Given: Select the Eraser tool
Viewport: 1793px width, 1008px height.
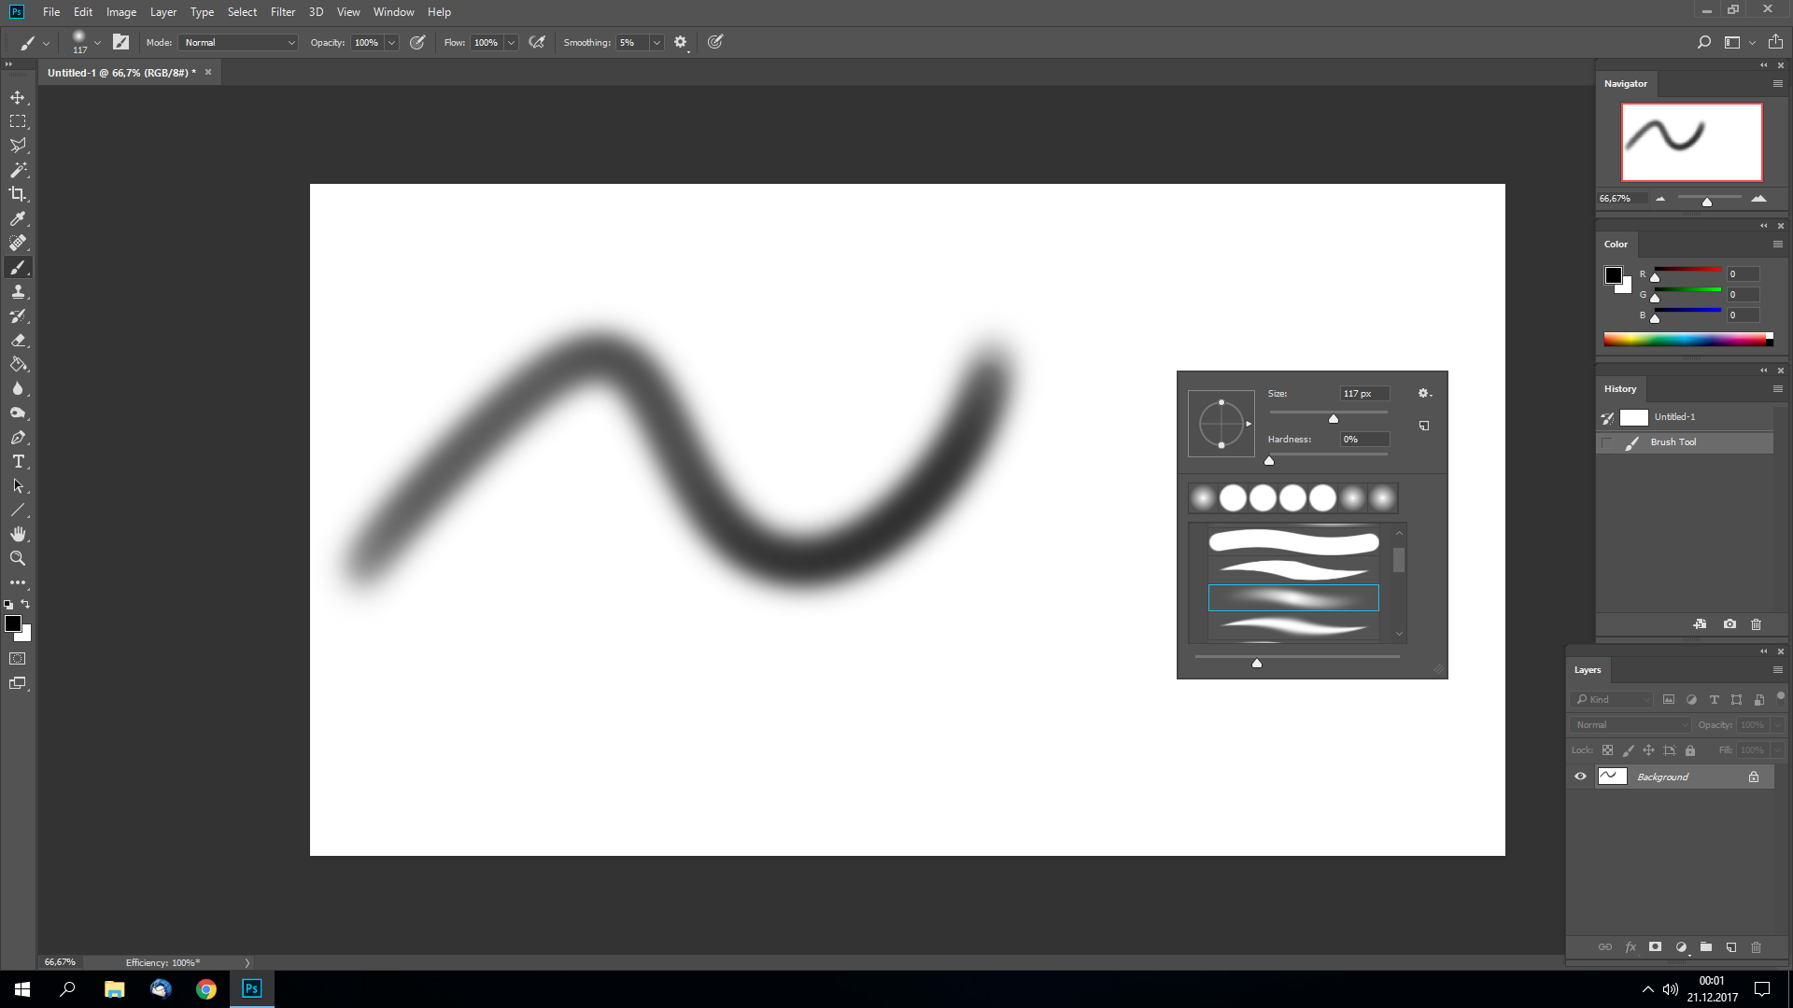Looking at the screenshot, I should pos(18,341).
